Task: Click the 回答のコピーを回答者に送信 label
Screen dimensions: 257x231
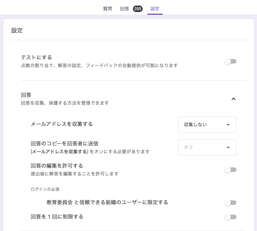Action: point(65,144)
